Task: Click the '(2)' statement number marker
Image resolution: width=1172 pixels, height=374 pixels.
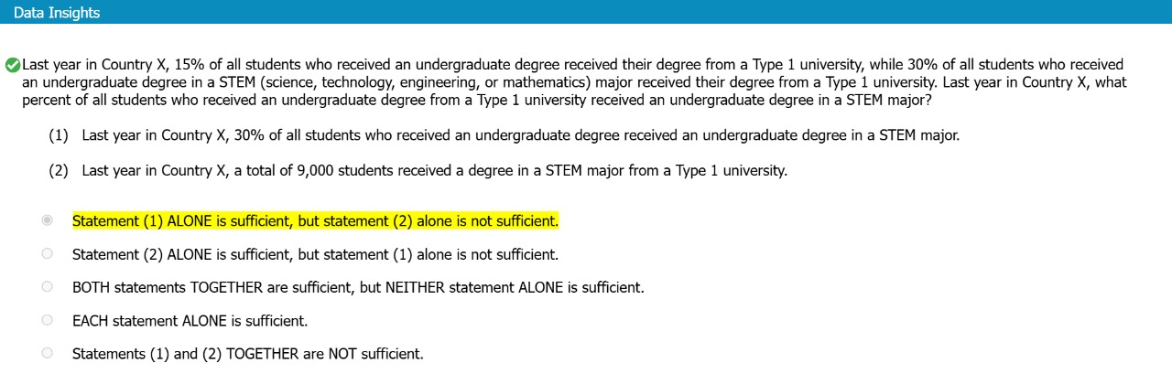Action: coord(59,170)
